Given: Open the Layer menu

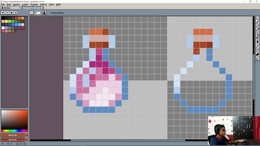Looking at the screenshot, I should [25, 4].
